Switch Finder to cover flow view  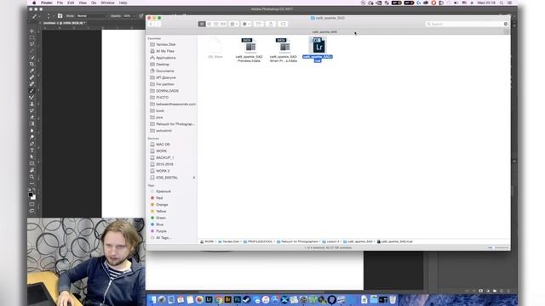223,24
